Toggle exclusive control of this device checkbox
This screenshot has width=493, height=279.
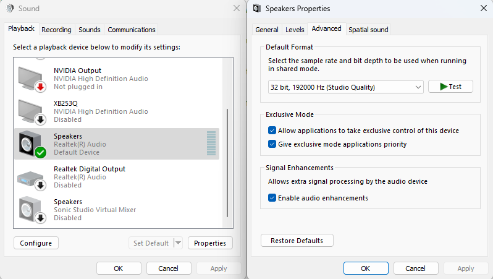tap(272, 131)
